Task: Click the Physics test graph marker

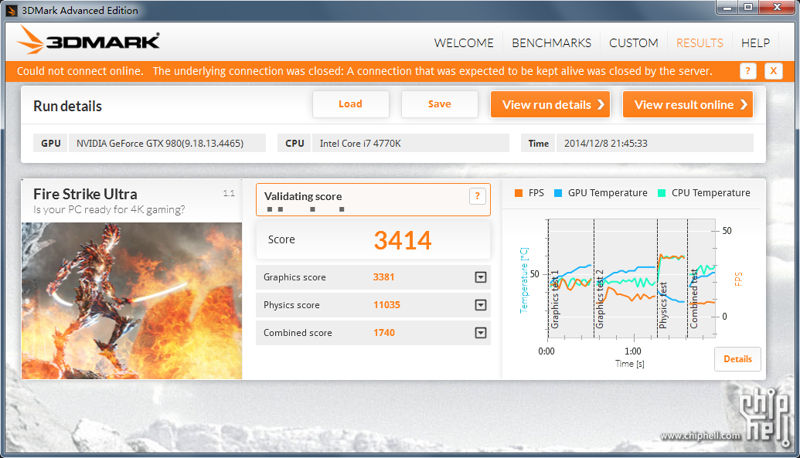Action: tap(663, 305)
